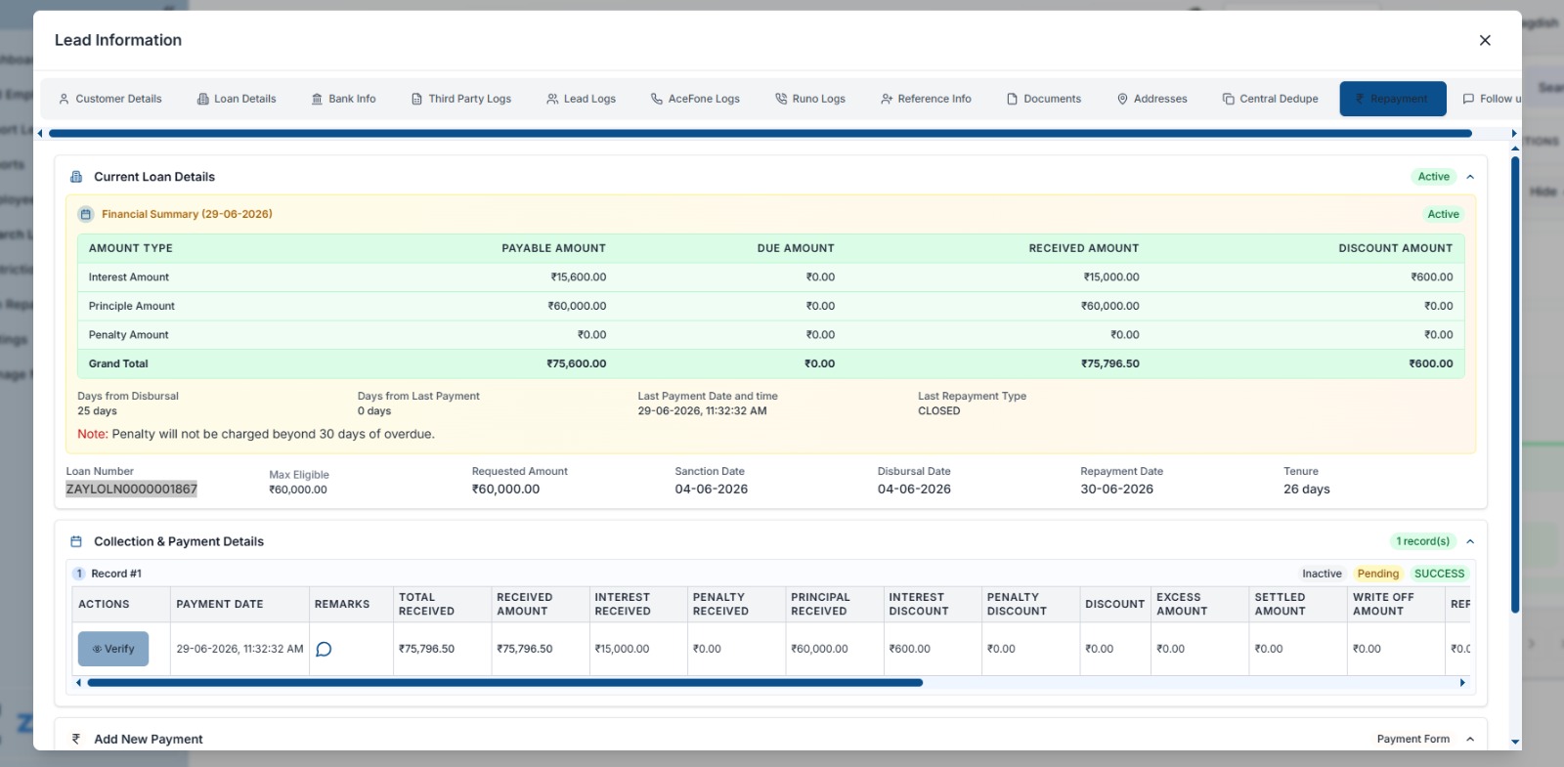The width and height of the screenshot is (1564, 767).
Task: Click the Financial Summary calendar icon
Action: coord(86,214)
